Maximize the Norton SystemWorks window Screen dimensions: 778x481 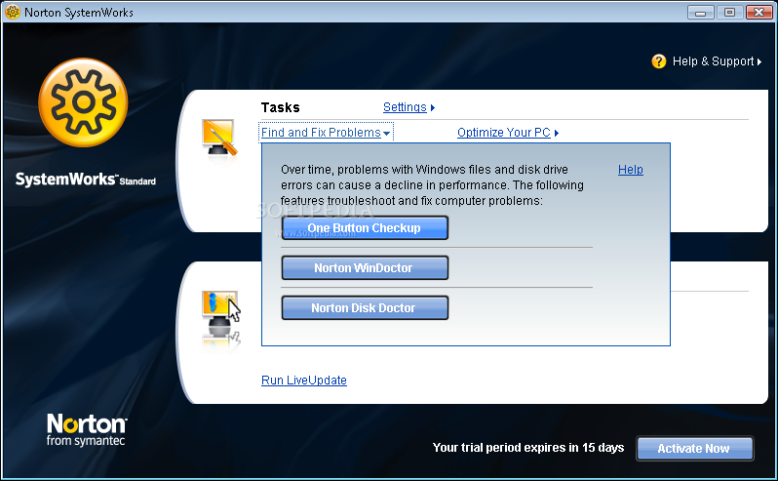(729, 12)
